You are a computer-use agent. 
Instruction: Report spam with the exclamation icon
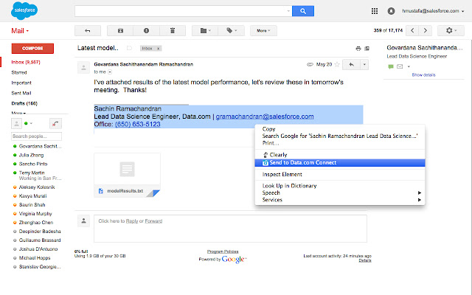[146, 30]
